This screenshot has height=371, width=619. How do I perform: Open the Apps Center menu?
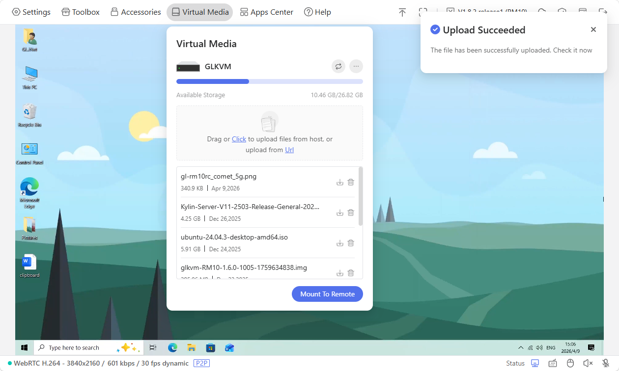[x=266, y=12]
